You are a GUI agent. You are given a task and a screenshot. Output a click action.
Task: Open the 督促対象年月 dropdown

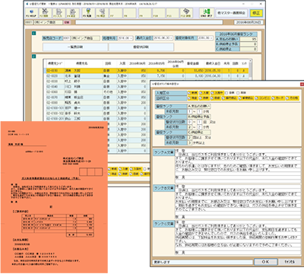pyautogui.click(x=211, y=38)
